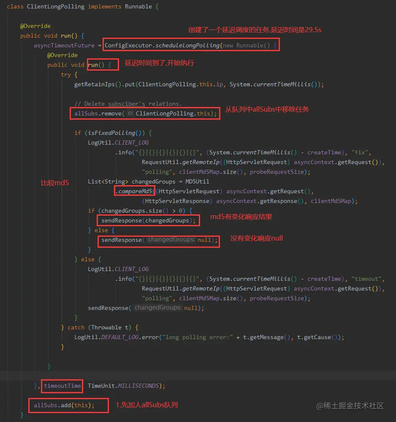This screenshot has height=422, width=396.
Task: Click the scheduleLongPolling method call
Action: click(x=187, y=45)
